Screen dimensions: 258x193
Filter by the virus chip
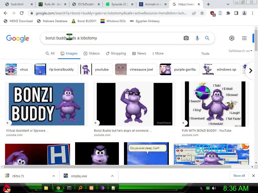point(19,69)
